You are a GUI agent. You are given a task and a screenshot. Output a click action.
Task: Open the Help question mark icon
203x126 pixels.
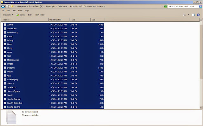pyautogui.click(x=198, y=15)
